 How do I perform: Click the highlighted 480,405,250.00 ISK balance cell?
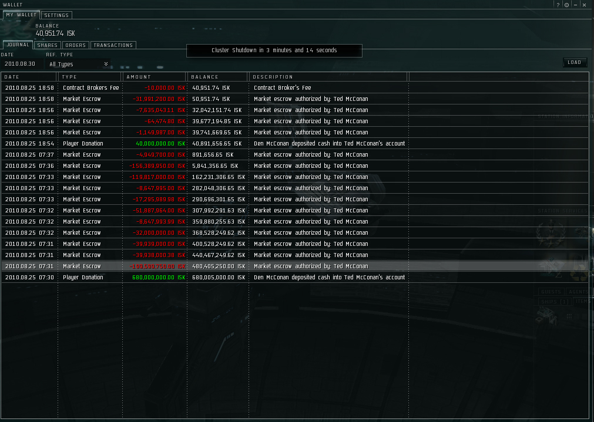(219, 266)
